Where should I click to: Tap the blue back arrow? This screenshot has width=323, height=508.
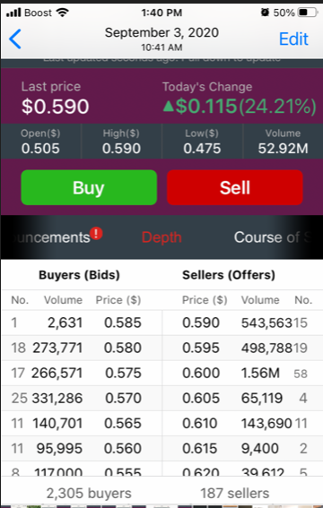[15, 39]
